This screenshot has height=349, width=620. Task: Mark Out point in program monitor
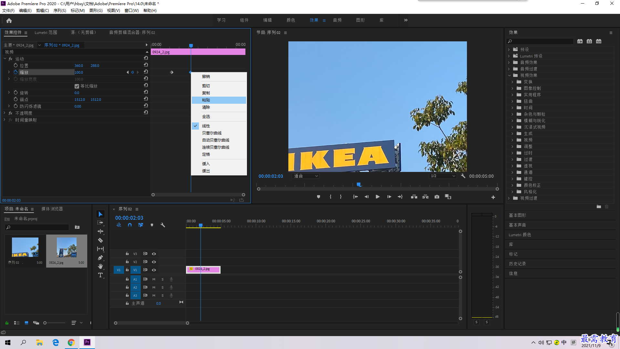tap(341, 197)
